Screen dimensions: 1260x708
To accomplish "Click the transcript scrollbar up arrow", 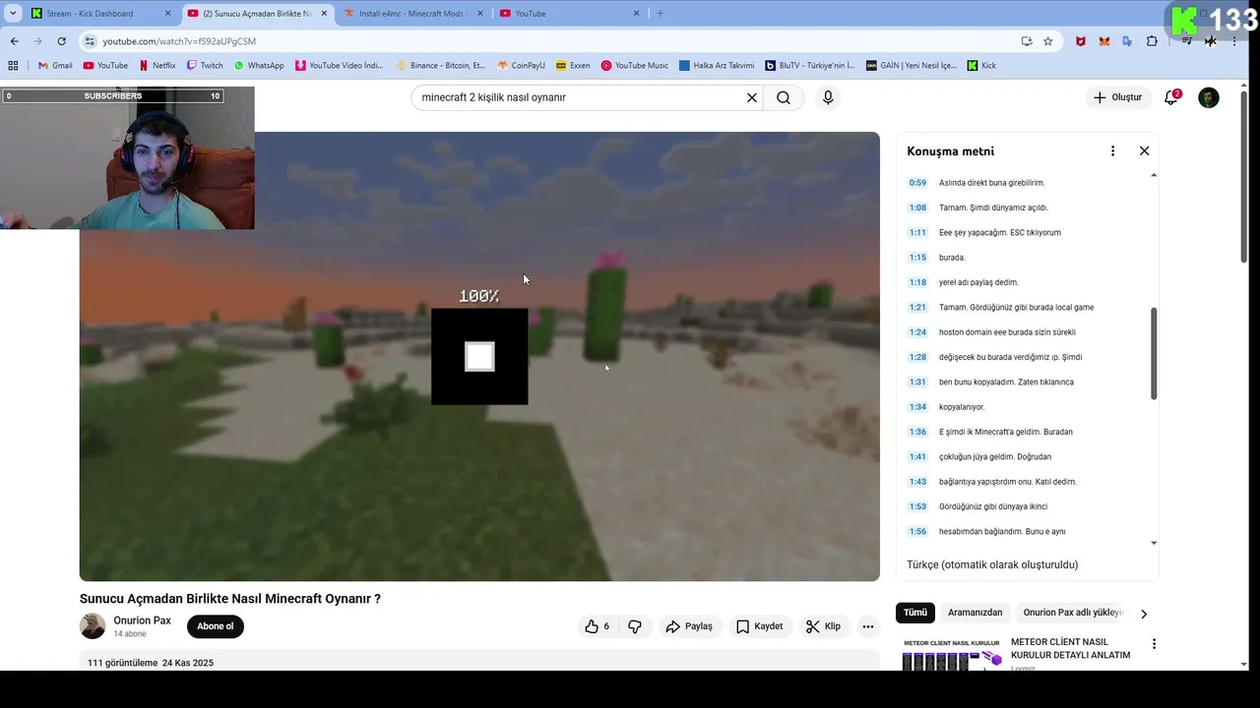I will coord(1154,175).
